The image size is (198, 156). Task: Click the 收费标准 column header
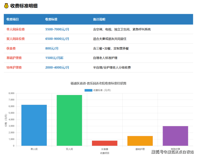point(51,19)
